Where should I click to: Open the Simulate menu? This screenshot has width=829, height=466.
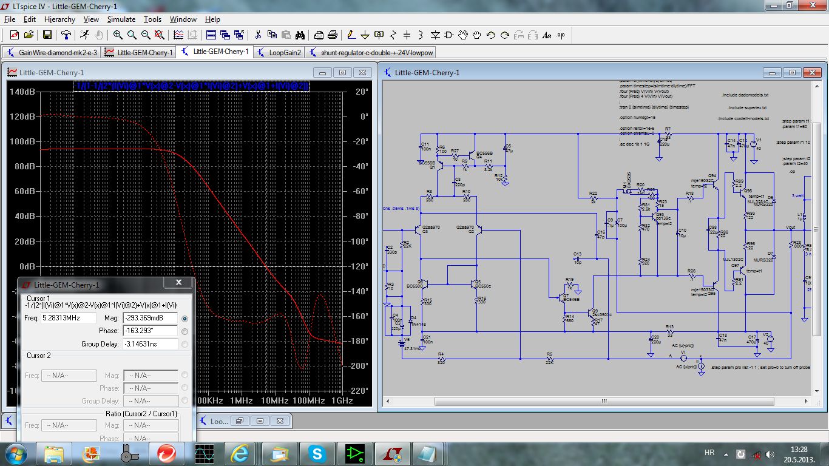click(121, 19)
